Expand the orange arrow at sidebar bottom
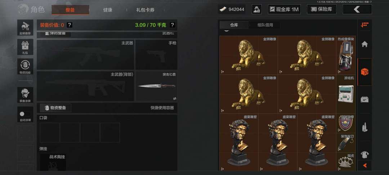This screenshot has width=389, height=175. click(365, 166)
